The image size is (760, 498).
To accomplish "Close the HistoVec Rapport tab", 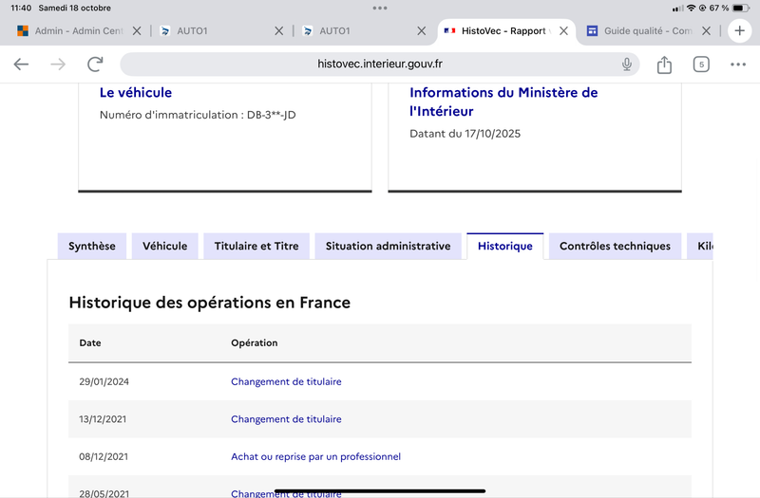I will 564,31.
